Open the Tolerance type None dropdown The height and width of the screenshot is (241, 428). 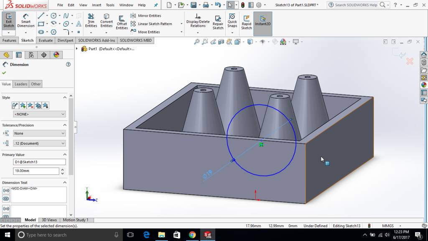tap(39, 133)
